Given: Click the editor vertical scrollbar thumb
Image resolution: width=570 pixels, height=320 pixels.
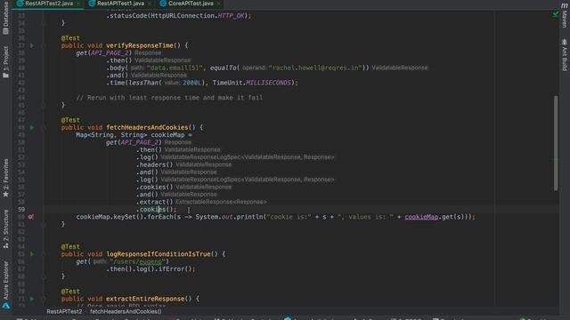Looking at the screenshot, I should click(x=556, y=143).
